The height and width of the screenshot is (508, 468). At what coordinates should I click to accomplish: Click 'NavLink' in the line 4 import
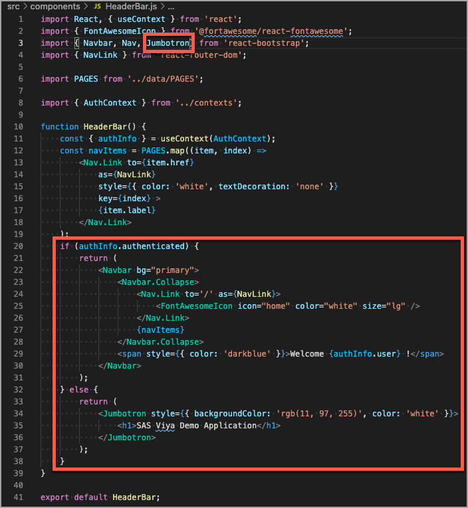click(x=100, y=55)
